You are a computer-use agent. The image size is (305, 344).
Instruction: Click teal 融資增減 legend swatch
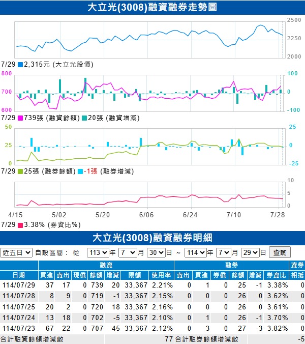pos(84,118)
